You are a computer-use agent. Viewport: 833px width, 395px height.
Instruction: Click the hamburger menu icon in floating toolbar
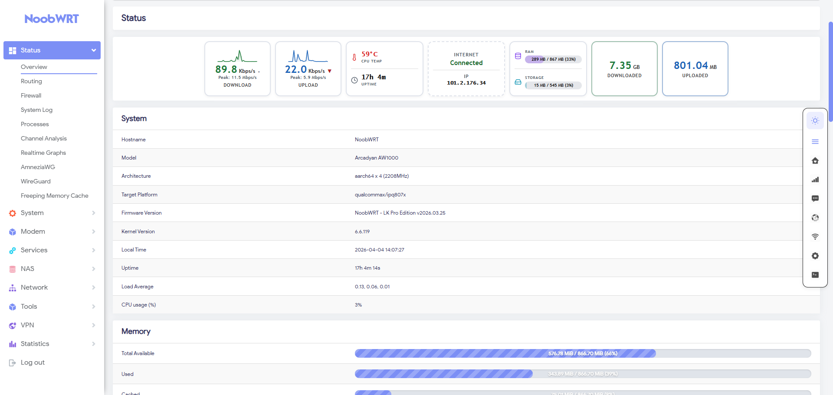[815, 142]
